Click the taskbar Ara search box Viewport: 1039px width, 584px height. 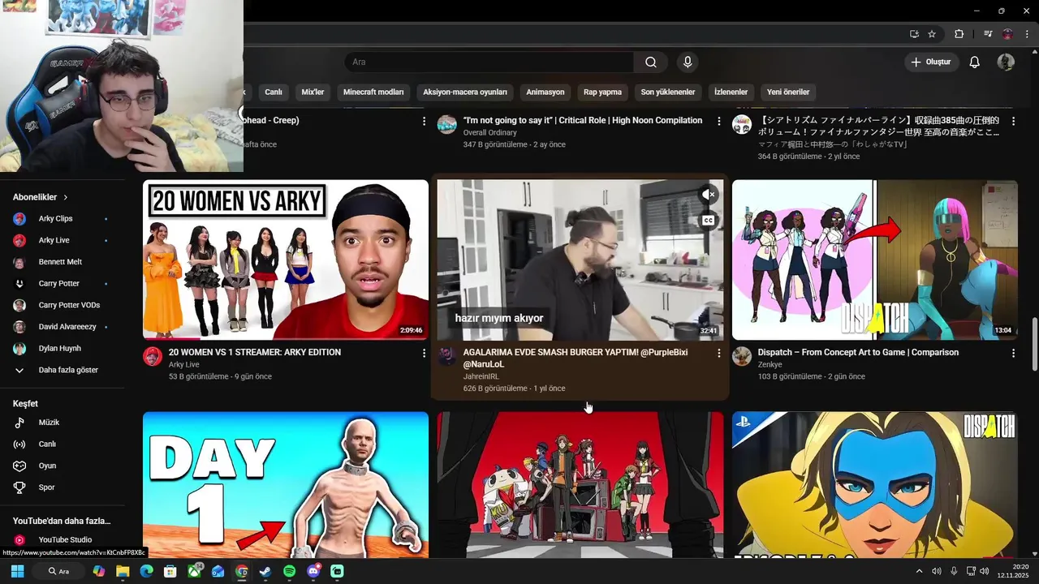58,571
